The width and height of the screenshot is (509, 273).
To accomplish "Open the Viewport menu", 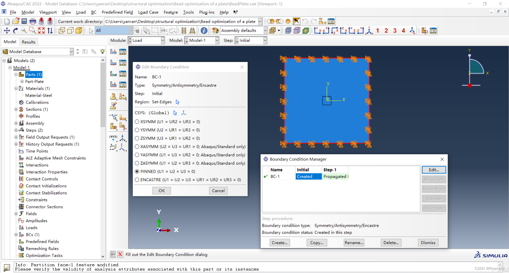I will click(48, 12).
